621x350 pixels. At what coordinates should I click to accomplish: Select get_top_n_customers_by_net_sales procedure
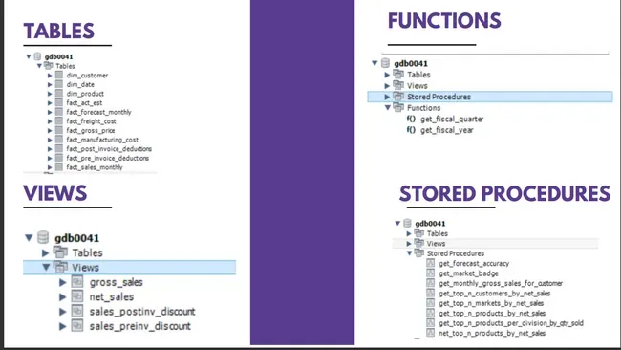coord(494,294)
